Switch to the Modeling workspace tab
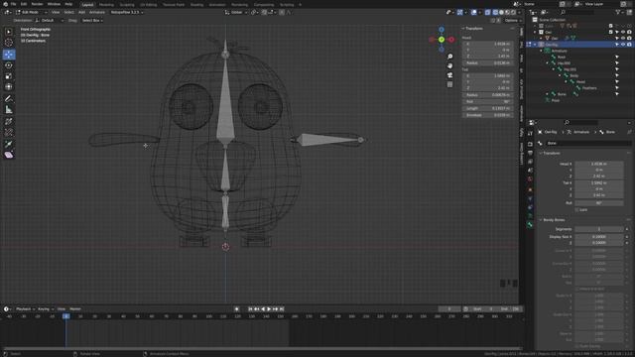Viewport: 635px width, 357px height. (x=106, y=4)
